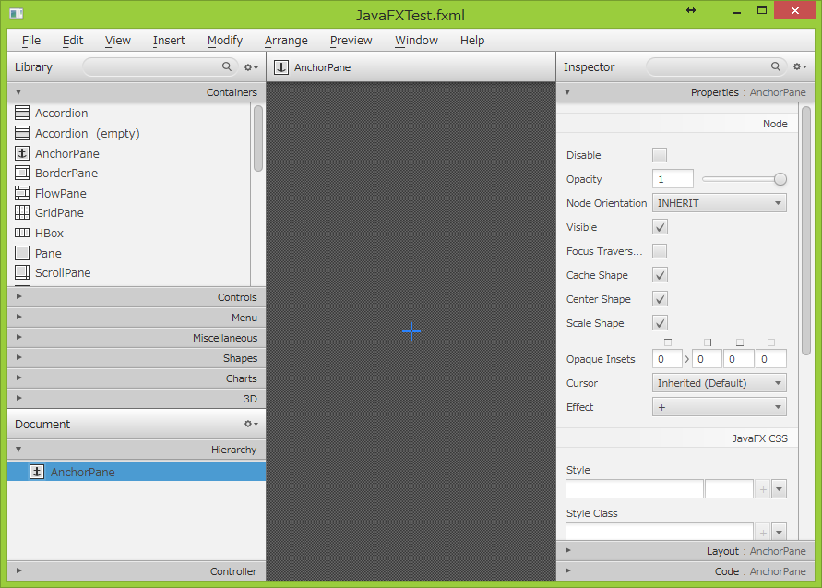
Task: Click the BorderPane icon
Action: (22, 174)
